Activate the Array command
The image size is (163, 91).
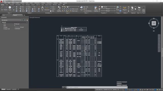point(34,11)
